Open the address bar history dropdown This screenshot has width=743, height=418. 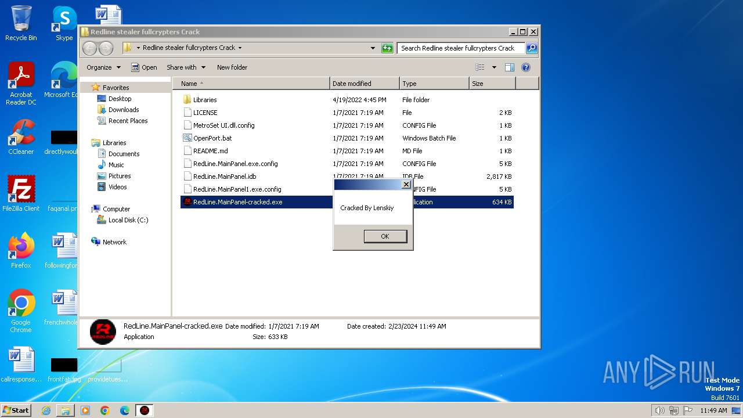coord(373,48)
